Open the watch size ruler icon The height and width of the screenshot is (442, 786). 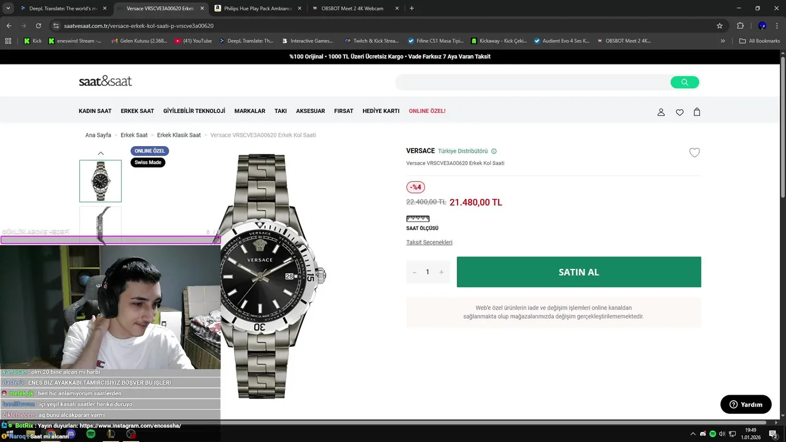tap(418, 219)
